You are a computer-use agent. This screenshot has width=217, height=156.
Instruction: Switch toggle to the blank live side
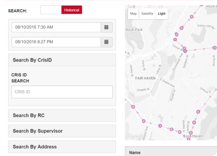click(51, 10)
